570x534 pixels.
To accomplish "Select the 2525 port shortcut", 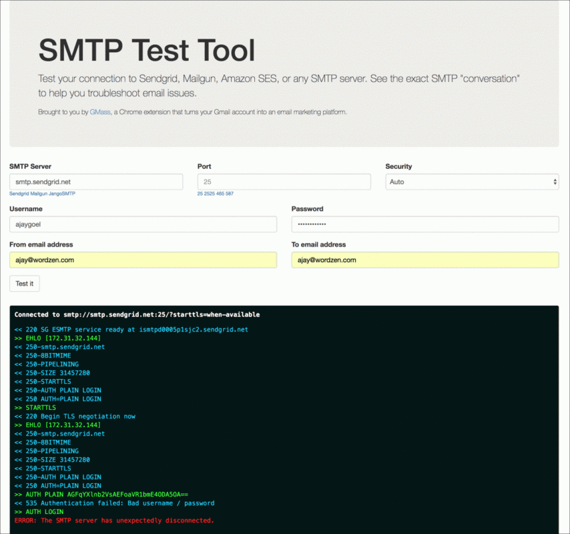I will coord(209,193).
